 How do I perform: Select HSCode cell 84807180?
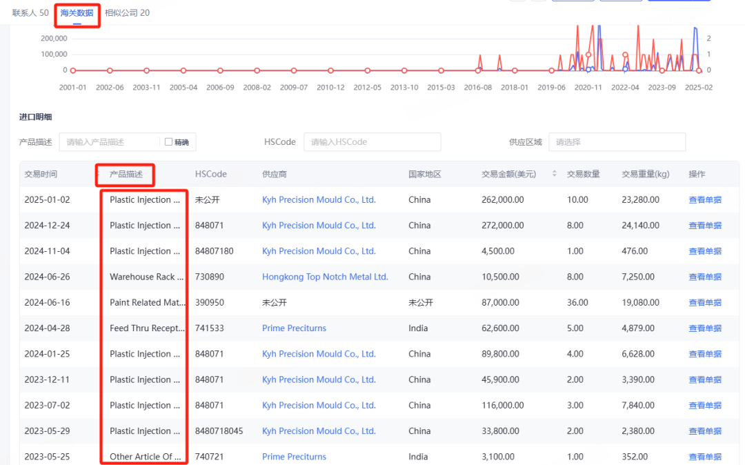coord(214,251)
